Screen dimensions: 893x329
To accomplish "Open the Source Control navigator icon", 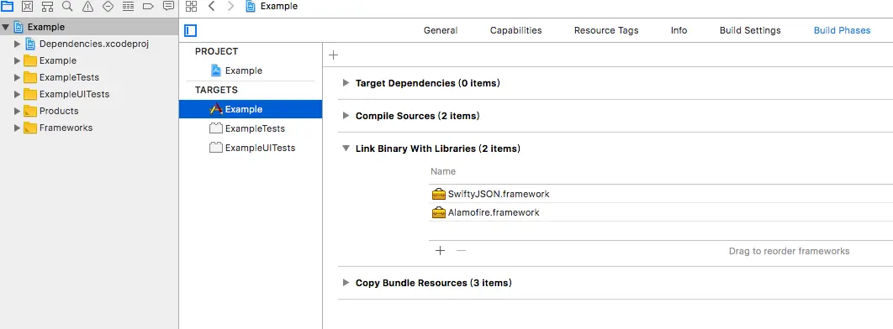I will point(27,7).
